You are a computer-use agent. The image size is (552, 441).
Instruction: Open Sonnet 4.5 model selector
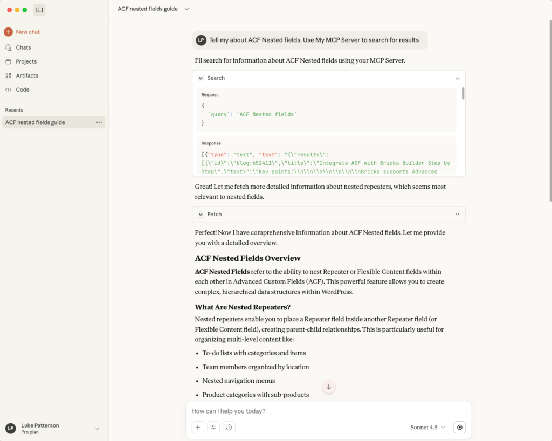[x=427, y=427]
